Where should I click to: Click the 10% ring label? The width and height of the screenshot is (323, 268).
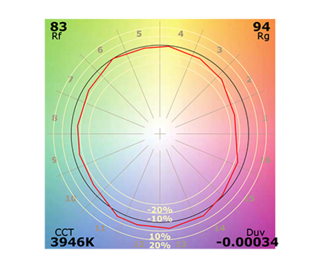[160, 237]
